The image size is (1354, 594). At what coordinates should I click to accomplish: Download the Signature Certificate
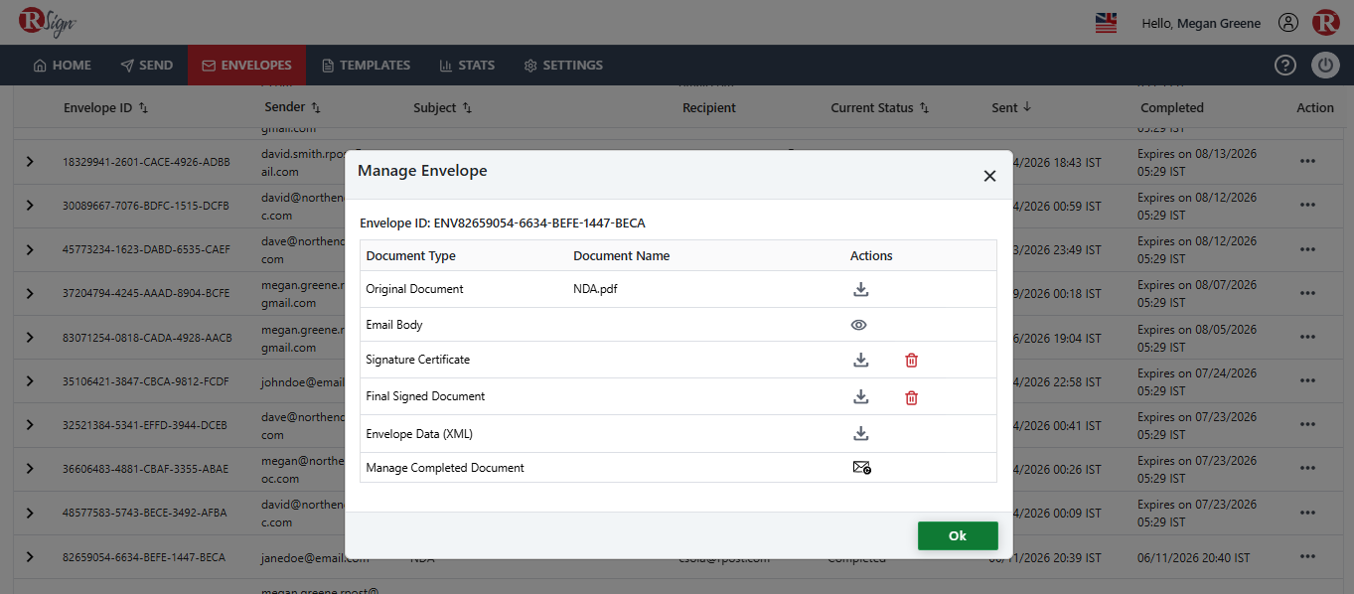coord(861,360)
